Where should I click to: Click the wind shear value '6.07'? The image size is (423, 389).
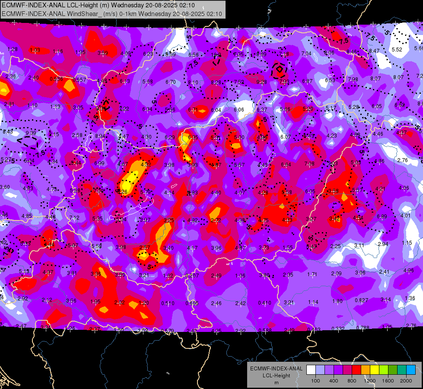(286, 137)
